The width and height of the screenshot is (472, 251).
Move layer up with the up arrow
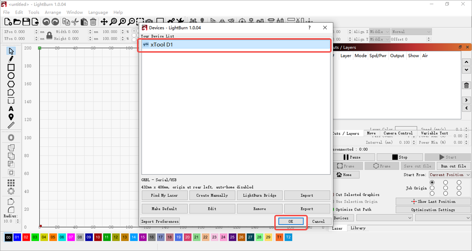pyautogui.click(x=466, y=62)
